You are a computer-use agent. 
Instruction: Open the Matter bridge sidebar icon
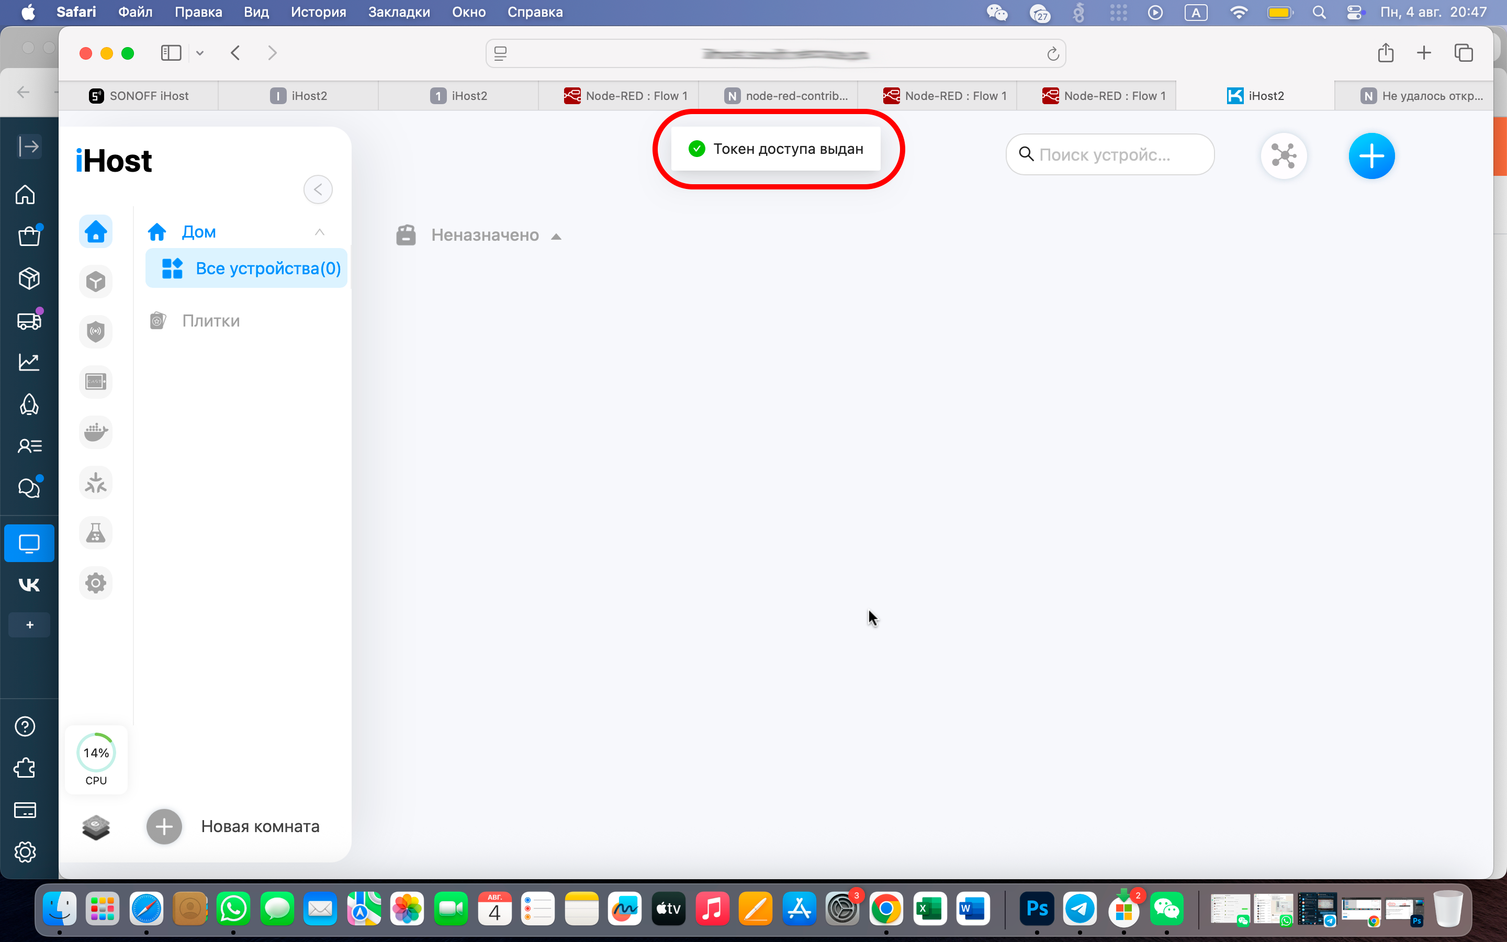[x=95, y=482]
